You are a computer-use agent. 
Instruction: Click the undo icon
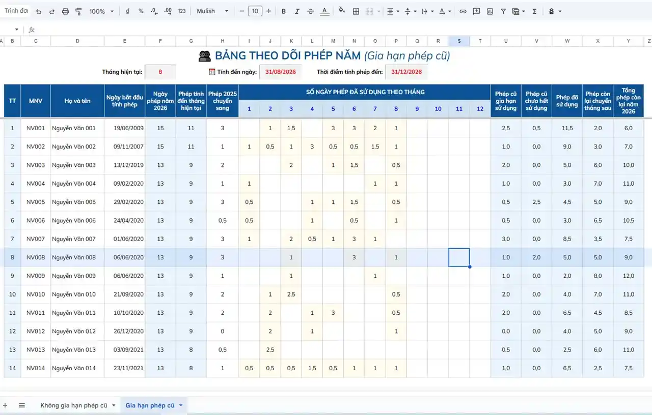pos(38,11)
